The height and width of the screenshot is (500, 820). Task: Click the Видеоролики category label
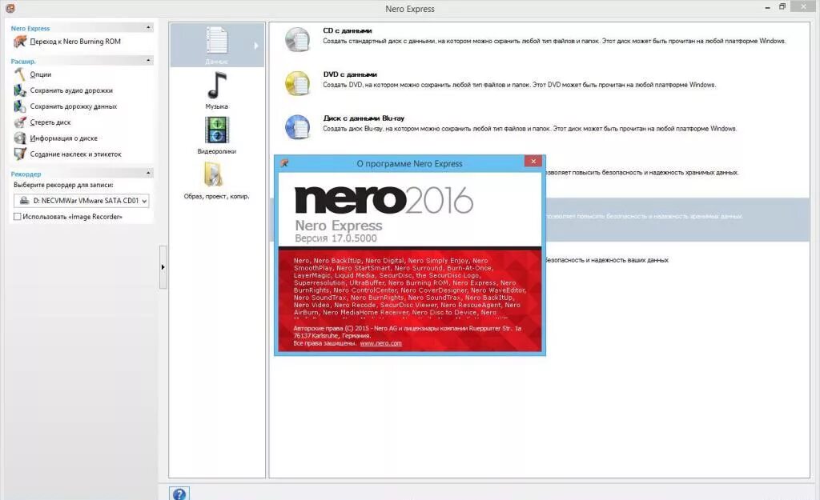(216, 151)
